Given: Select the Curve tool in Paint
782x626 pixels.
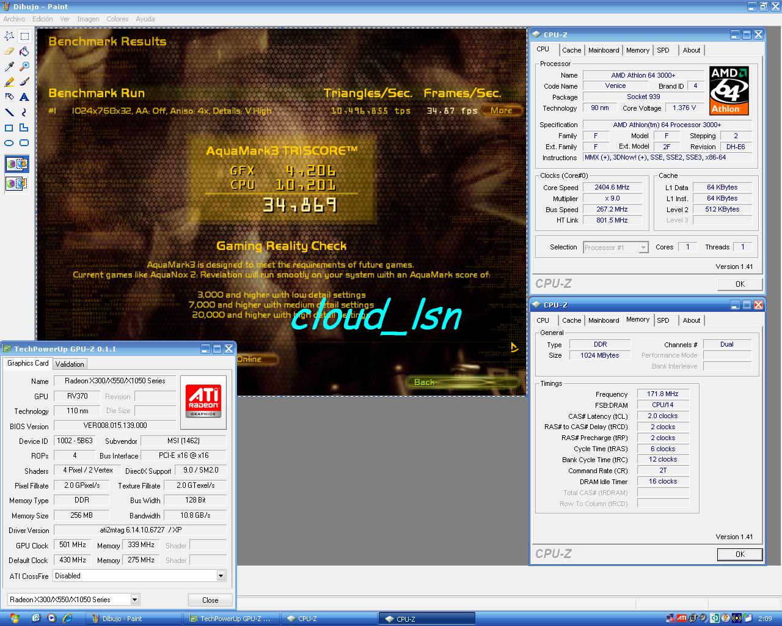Looking at the screenshot, I should (24, 112).
